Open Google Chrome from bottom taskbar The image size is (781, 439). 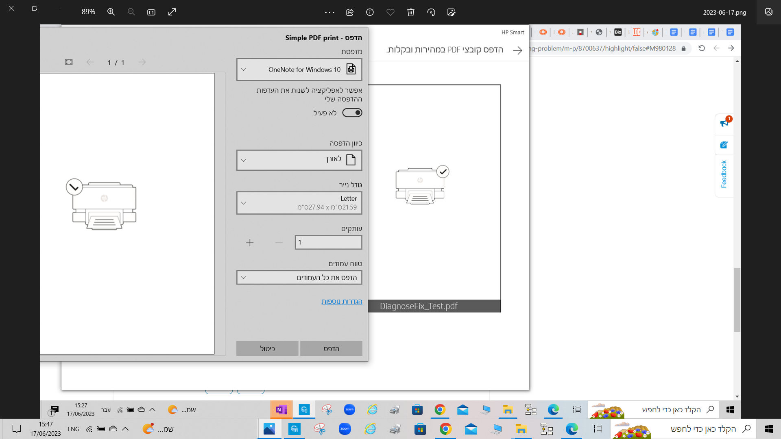pyautogui.click(x=445, y=429)
